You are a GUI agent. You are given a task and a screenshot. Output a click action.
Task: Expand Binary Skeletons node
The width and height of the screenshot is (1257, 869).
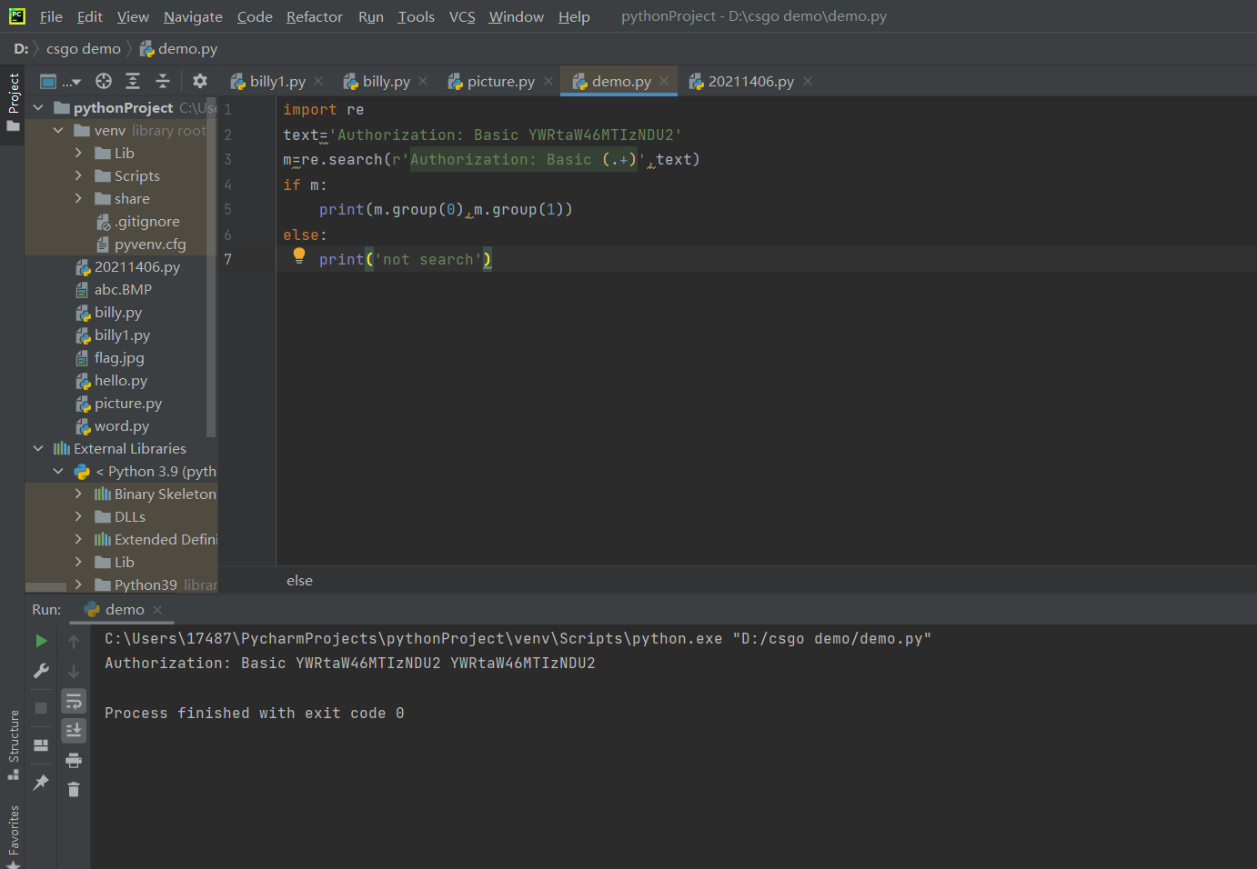pyautogui.click(x=78, y=494)
